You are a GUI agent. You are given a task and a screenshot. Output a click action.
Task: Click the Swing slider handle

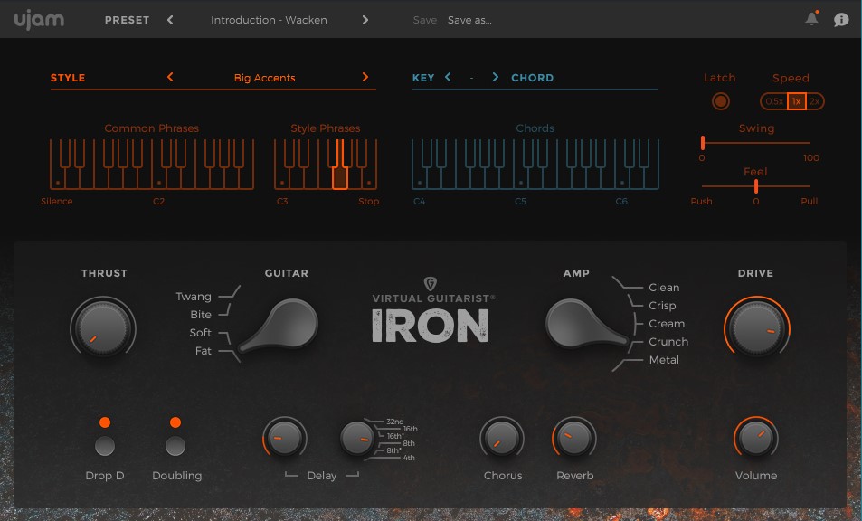(x=702, y=142)
